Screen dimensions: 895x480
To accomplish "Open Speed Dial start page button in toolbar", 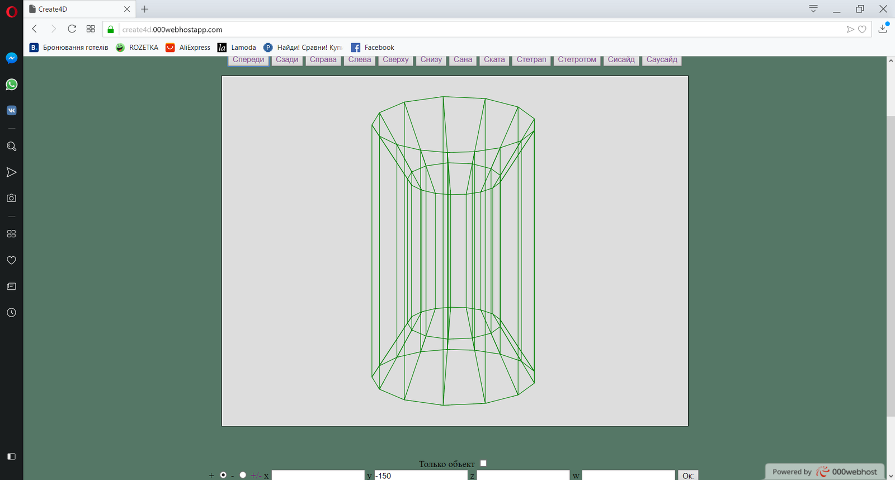I will [91, 29].
